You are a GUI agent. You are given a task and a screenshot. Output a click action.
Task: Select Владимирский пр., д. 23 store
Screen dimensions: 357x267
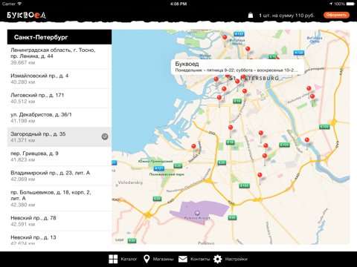tap(59, 176)
